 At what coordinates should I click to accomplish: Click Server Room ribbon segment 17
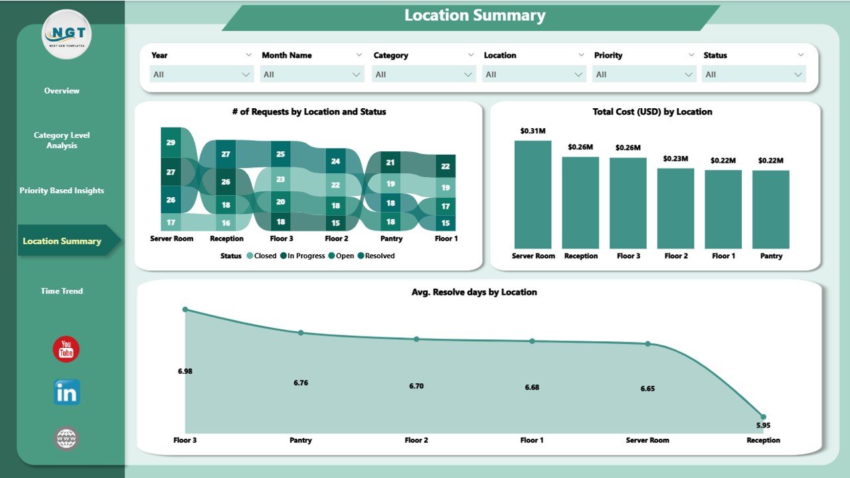pyautogui.click(x=171, y=222)
